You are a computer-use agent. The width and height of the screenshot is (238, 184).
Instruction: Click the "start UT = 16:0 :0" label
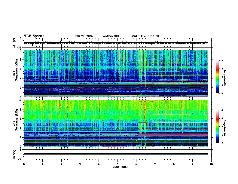[145, 36]
